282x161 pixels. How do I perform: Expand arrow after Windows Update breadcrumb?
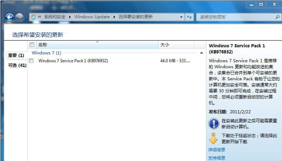(x=114, y=17)
